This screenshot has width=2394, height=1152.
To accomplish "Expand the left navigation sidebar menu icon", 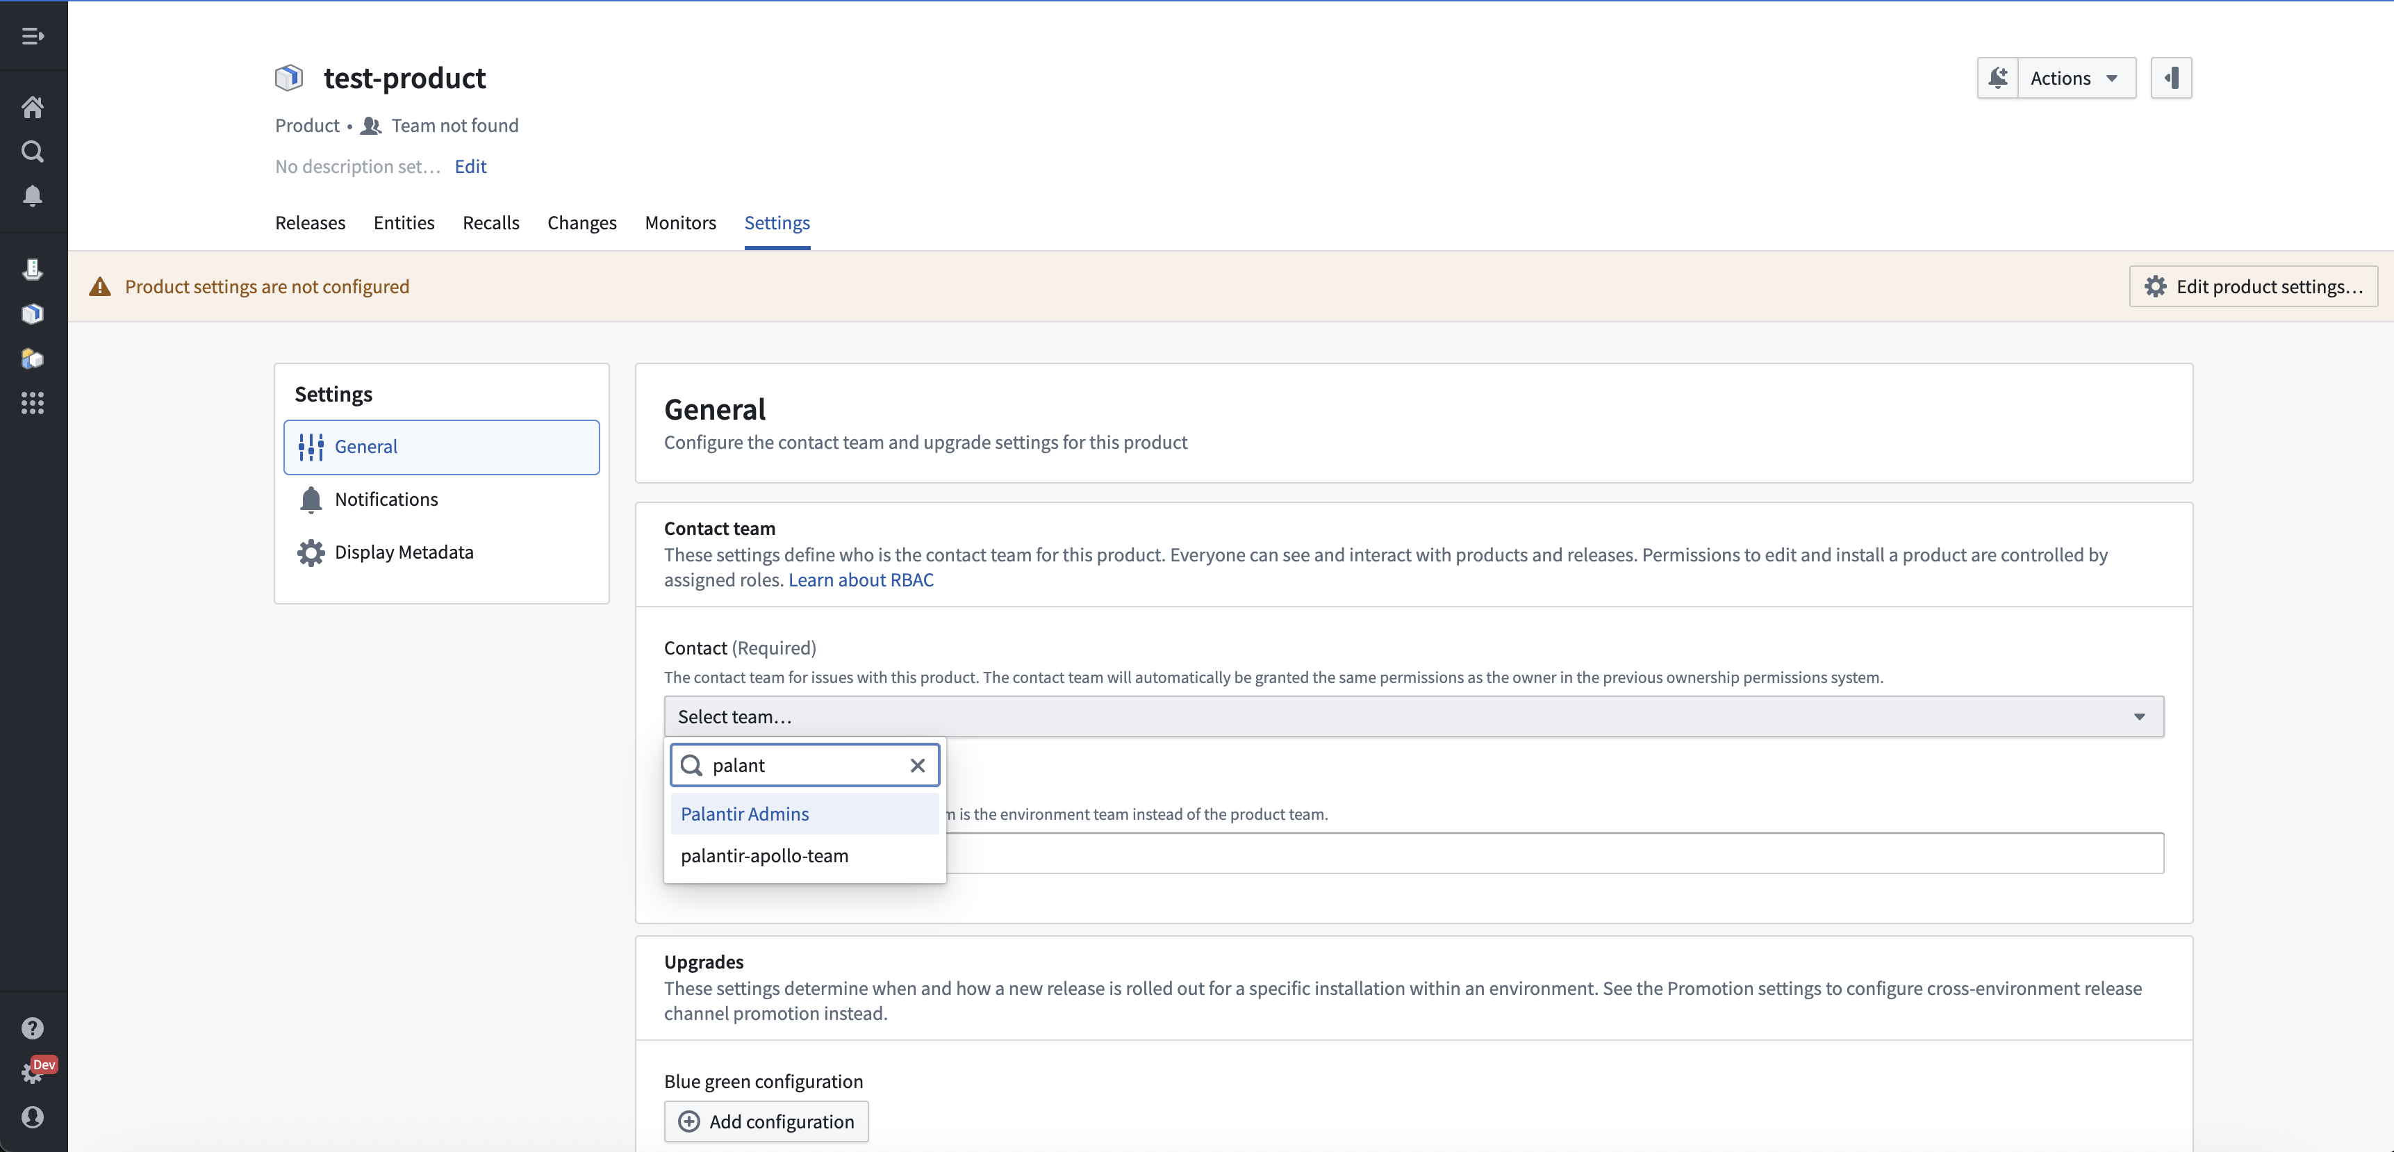I will pos(33,36).
